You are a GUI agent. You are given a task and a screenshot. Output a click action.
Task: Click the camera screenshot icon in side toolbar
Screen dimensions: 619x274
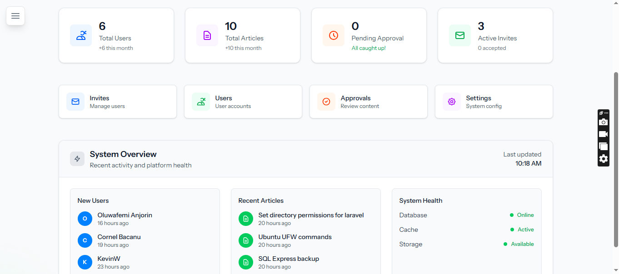(x=603, y=122)
